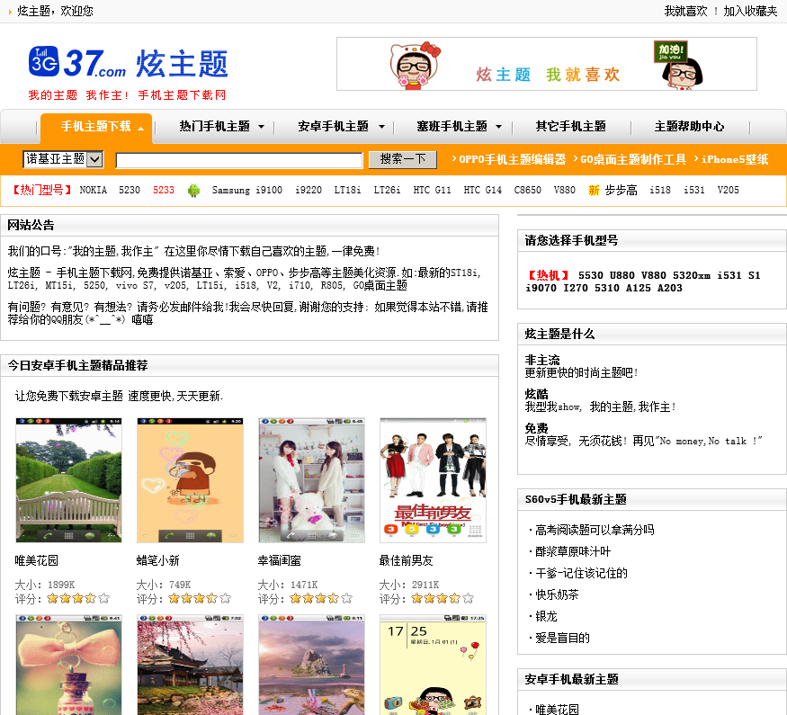Click the 幸福闺蜜 theme title
The image size is (787, 715).
coord(280,560)
